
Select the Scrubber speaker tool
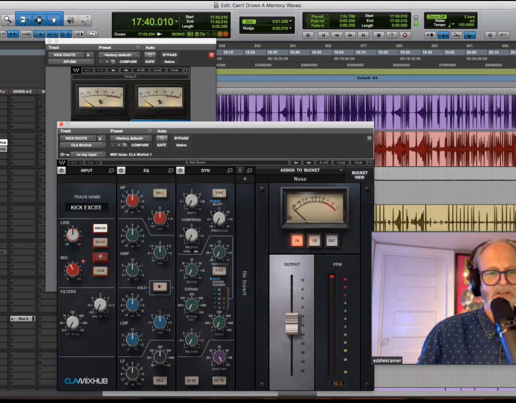[70, 20]
